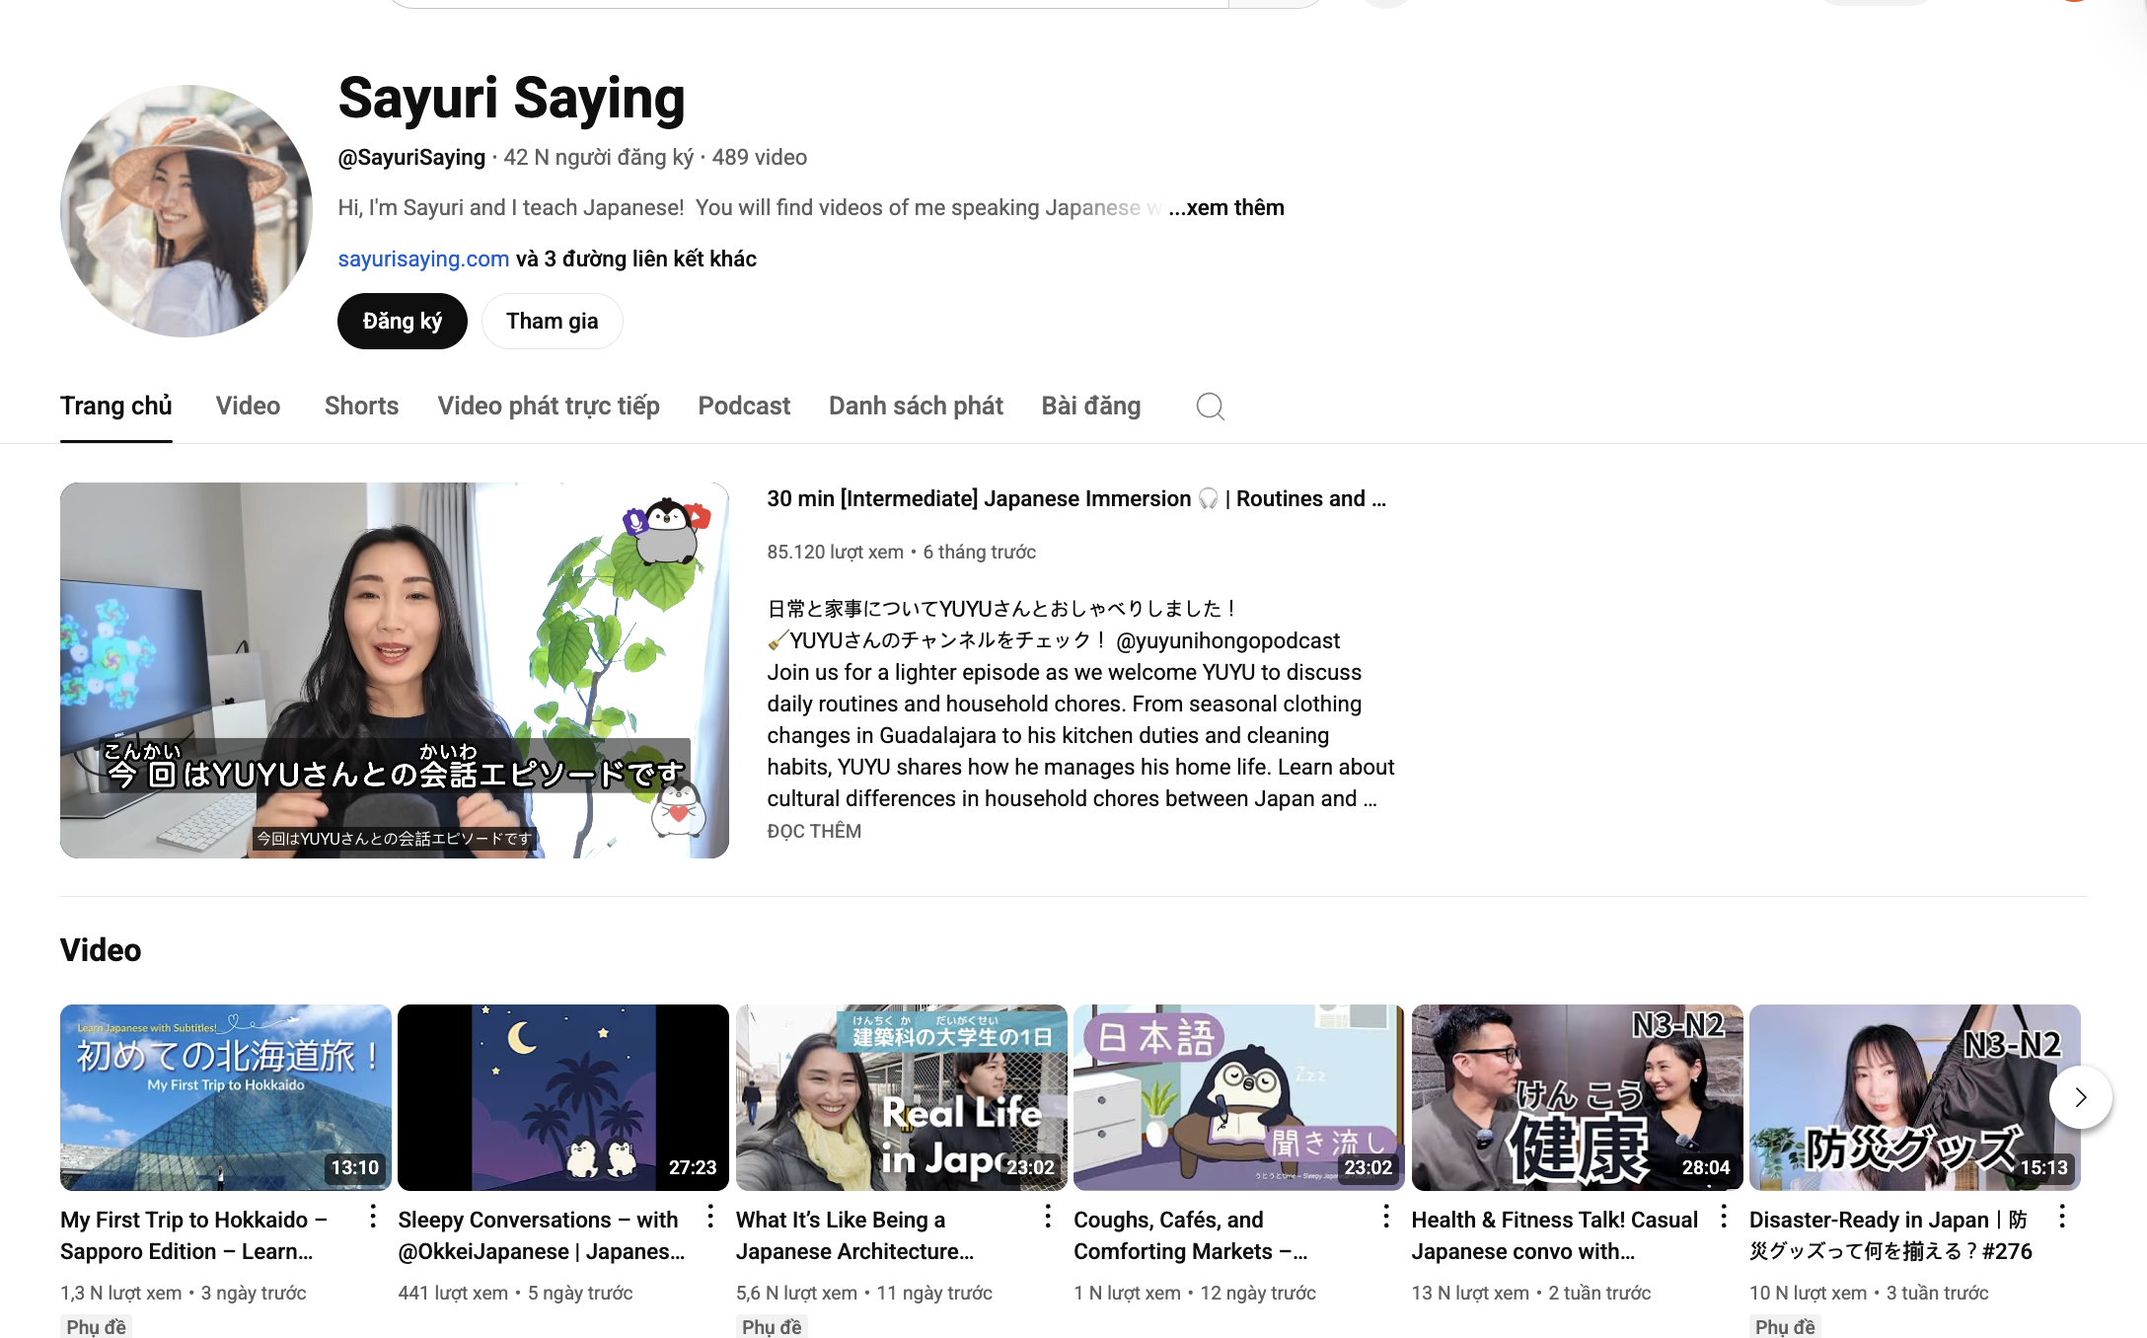
Task: Open more options for Coughs, Cafés video
Action: [x=1386, y=1217]
